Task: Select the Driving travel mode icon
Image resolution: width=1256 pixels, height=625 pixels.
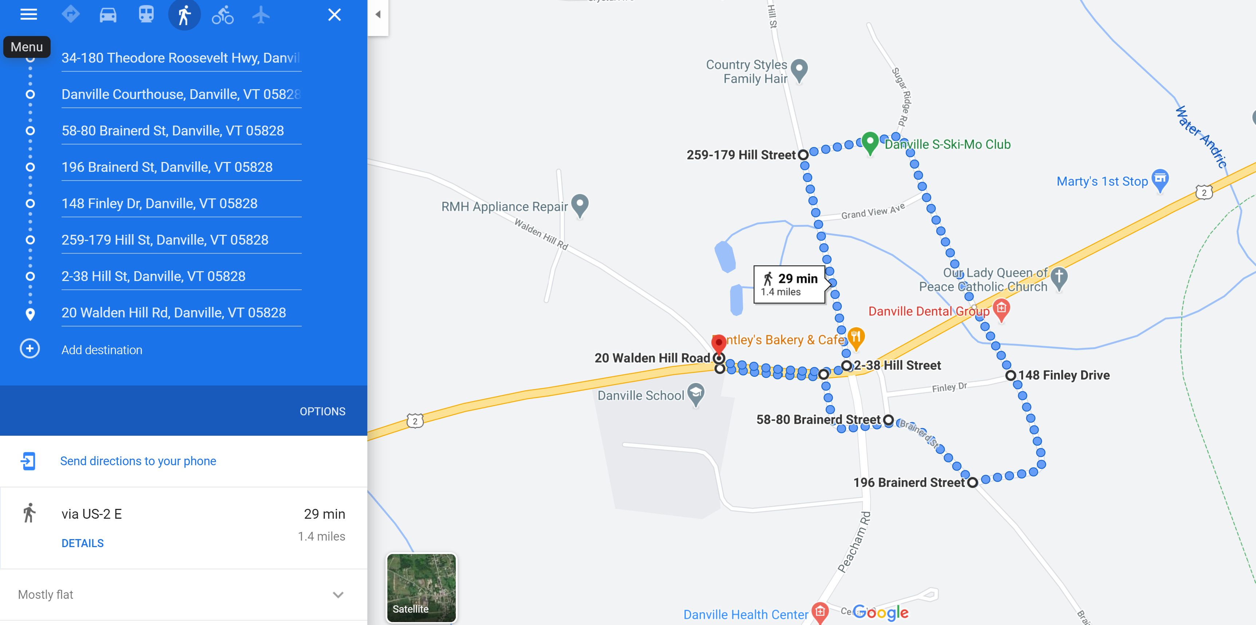Action: (x=108, y=15)
